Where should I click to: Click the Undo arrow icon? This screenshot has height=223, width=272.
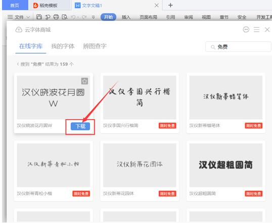click(73, 17)
